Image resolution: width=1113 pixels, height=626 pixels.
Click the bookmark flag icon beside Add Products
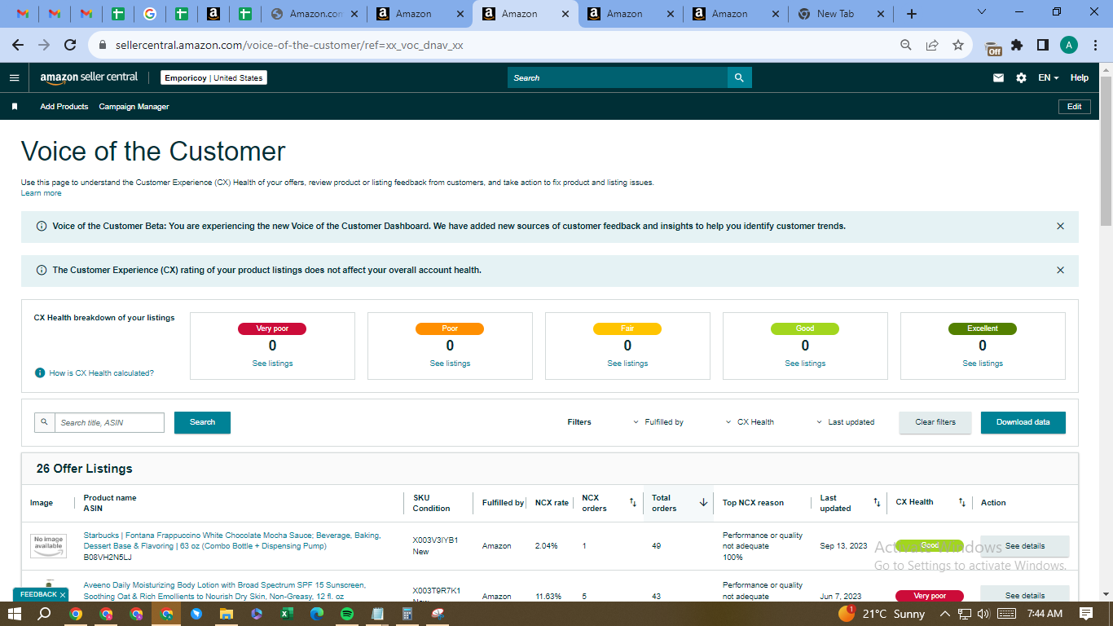pyautogui.click(x=15, y=106)
